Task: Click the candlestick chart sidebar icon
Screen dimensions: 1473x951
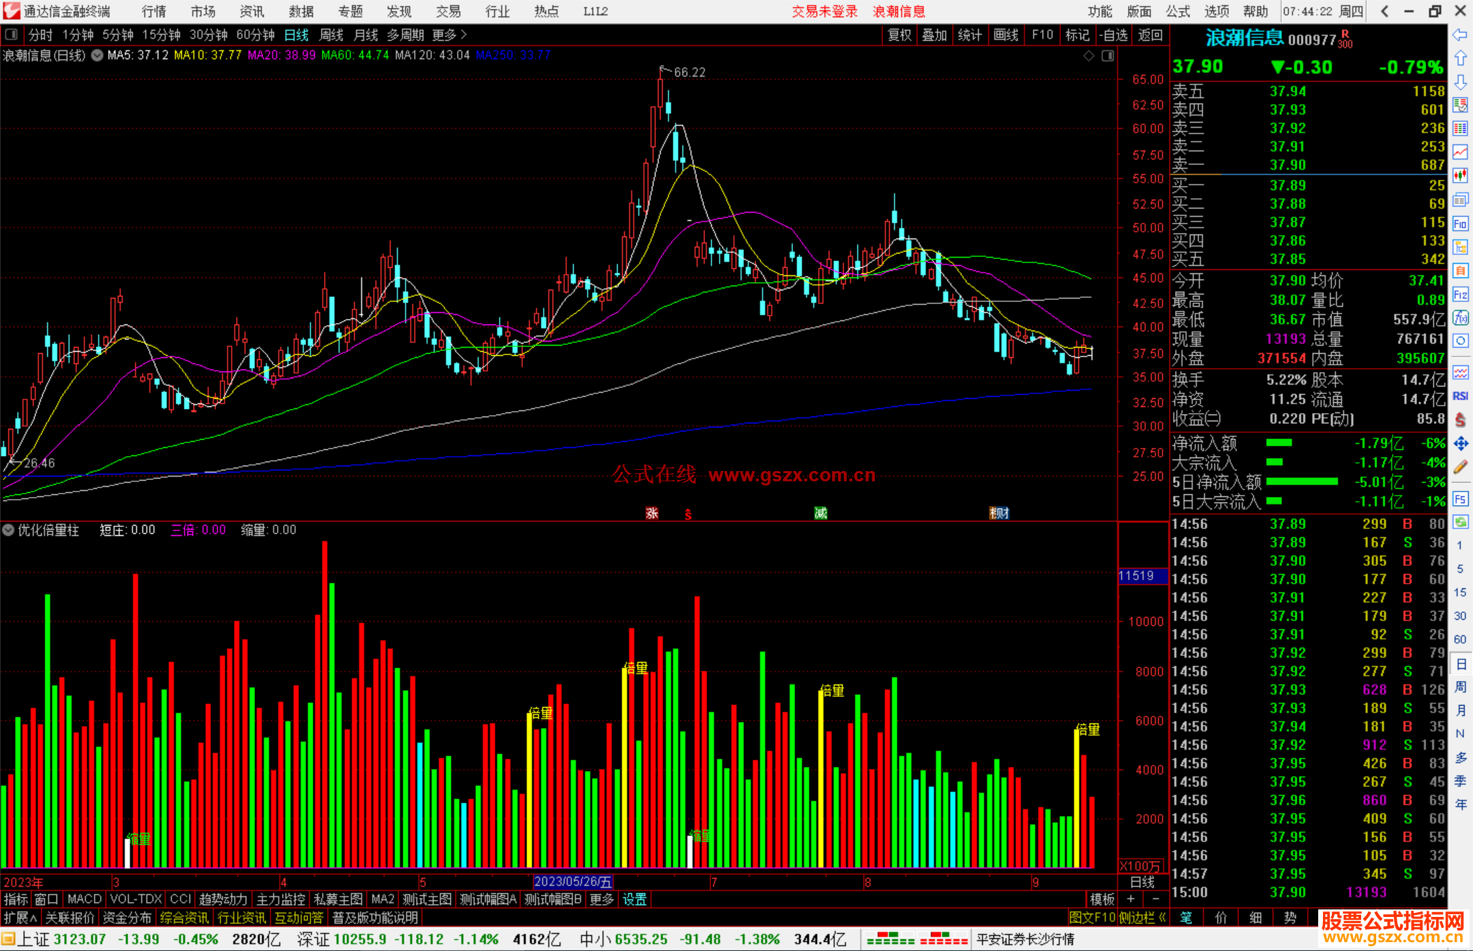Action: pos(1460,176)
